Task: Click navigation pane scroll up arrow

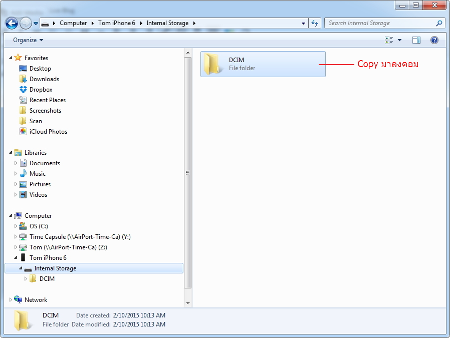Action: pyautogui.click(x=188, y=53)
